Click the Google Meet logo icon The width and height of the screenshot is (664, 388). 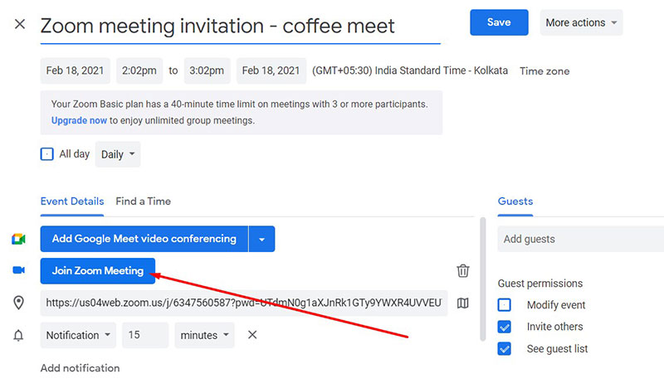pyautogui.click(x=18, y=239)
